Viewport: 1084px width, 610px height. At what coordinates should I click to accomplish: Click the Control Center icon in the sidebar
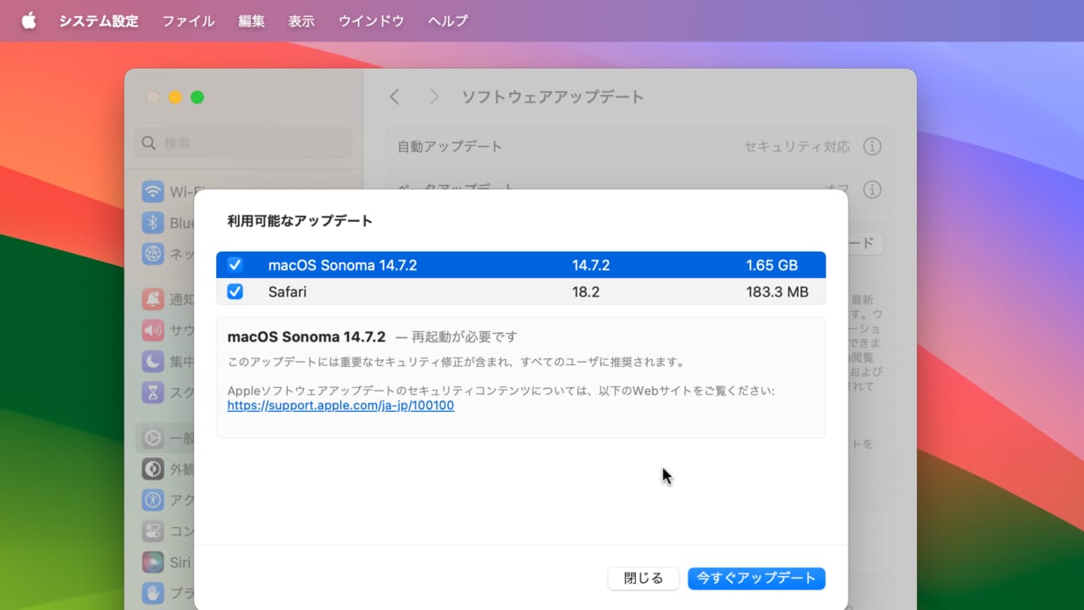click(x=152, y=531)
